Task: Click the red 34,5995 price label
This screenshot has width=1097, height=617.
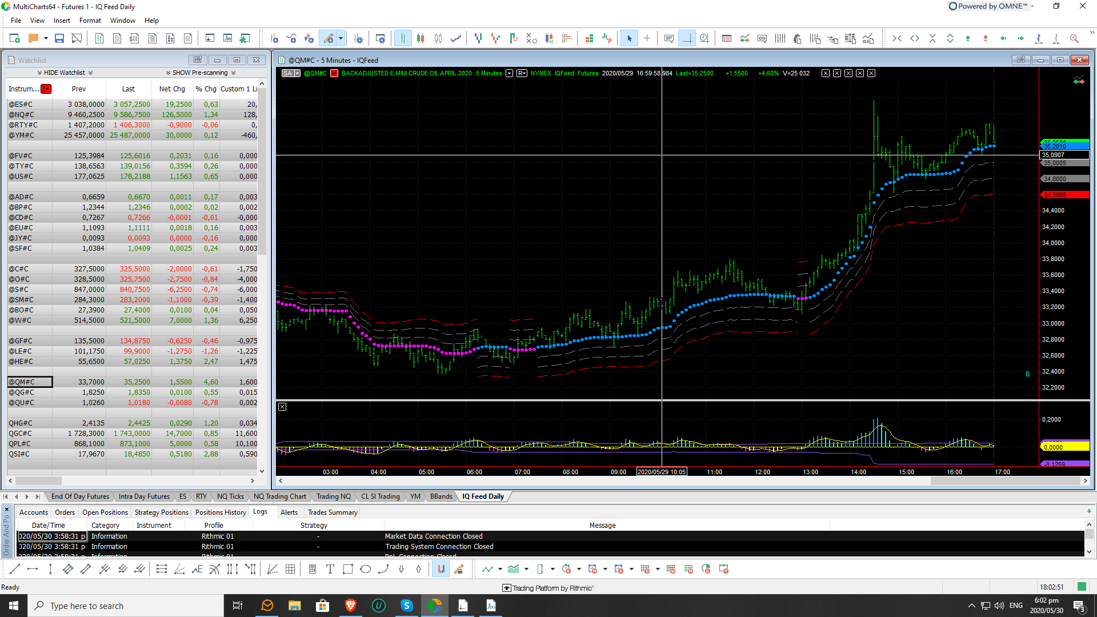Action: (1064, 195)
